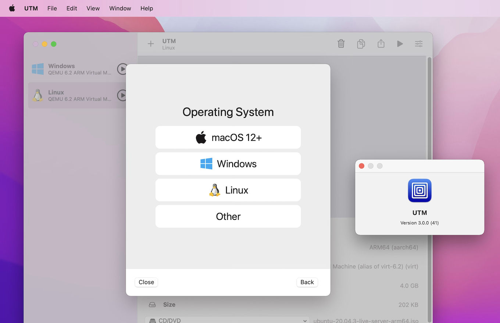Share the VM using the share icon
The width and height of the screenshot is (500, 323).
click(x=381, y=43)
